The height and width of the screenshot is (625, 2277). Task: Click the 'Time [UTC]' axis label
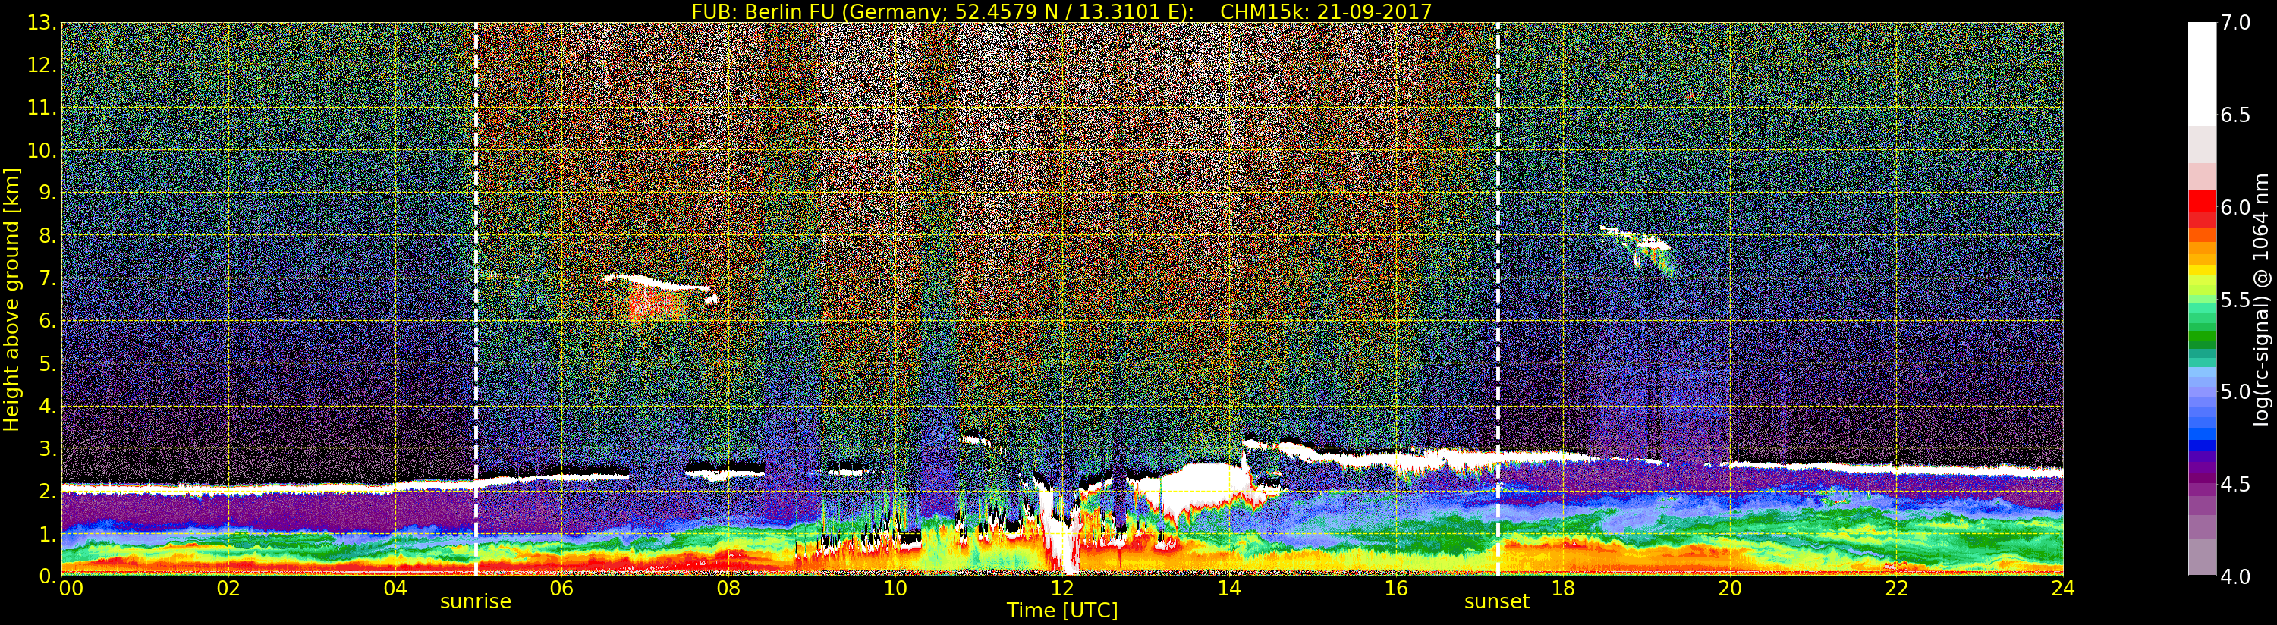(1062, 610)
